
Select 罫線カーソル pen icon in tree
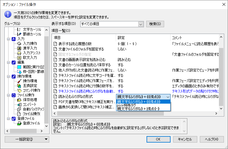19,34
